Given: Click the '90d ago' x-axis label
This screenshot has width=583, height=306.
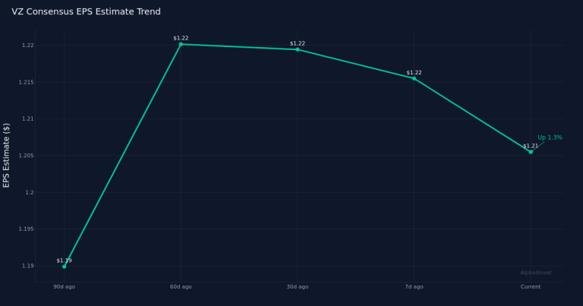Looking at the screenshot, I should tap(64, 287).
